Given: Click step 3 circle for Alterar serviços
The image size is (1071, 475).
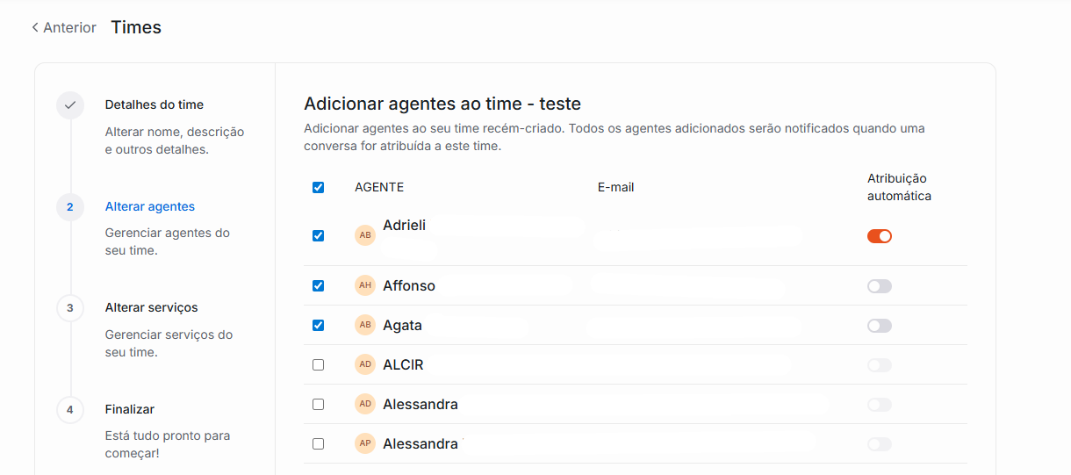Looking at the screenshot, I should tap(70, 308).
